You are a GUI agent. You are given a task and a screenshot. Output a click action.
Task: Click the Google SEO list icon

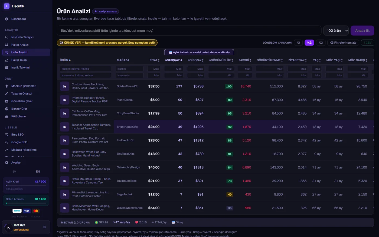(x=6, y=142)
